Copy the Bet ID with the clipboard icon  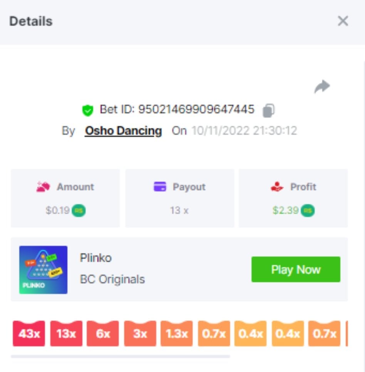click(269, 111)
